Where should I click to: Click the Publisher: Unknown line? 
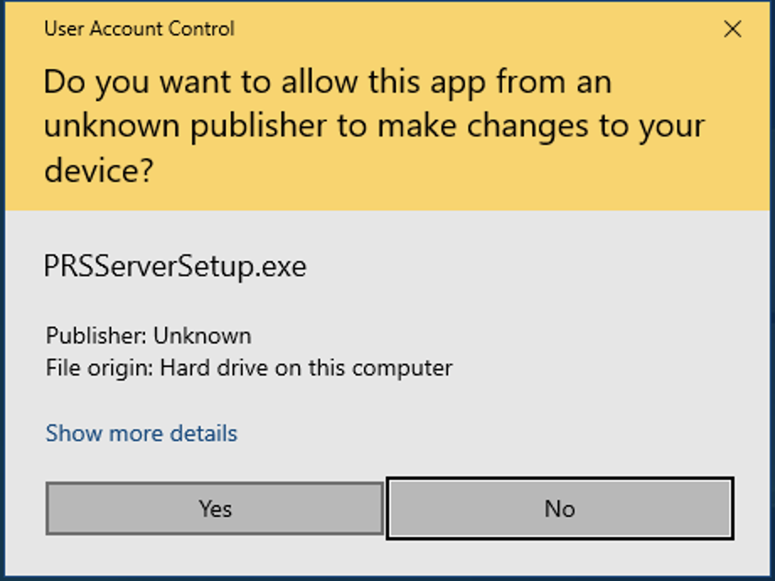coord(148,336)
